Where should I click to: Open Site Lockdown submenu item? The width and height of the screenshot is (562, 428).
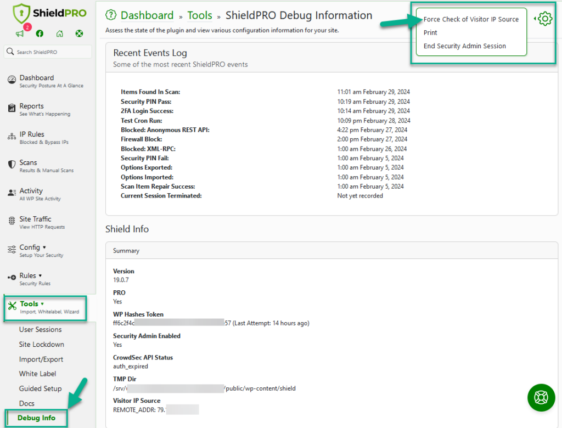point(41,345)
